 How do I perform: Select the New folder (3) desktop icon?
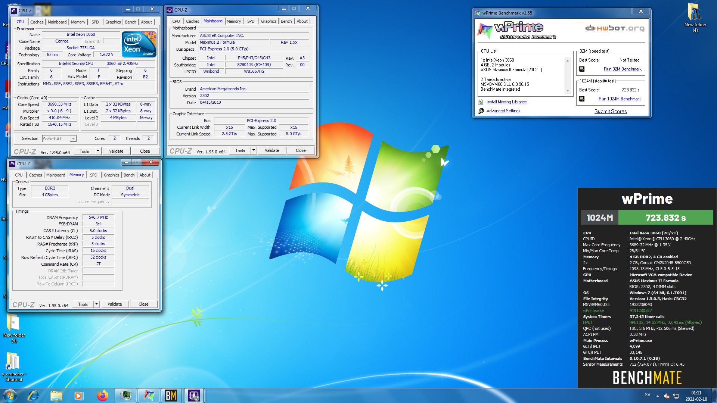click(14, 328)
